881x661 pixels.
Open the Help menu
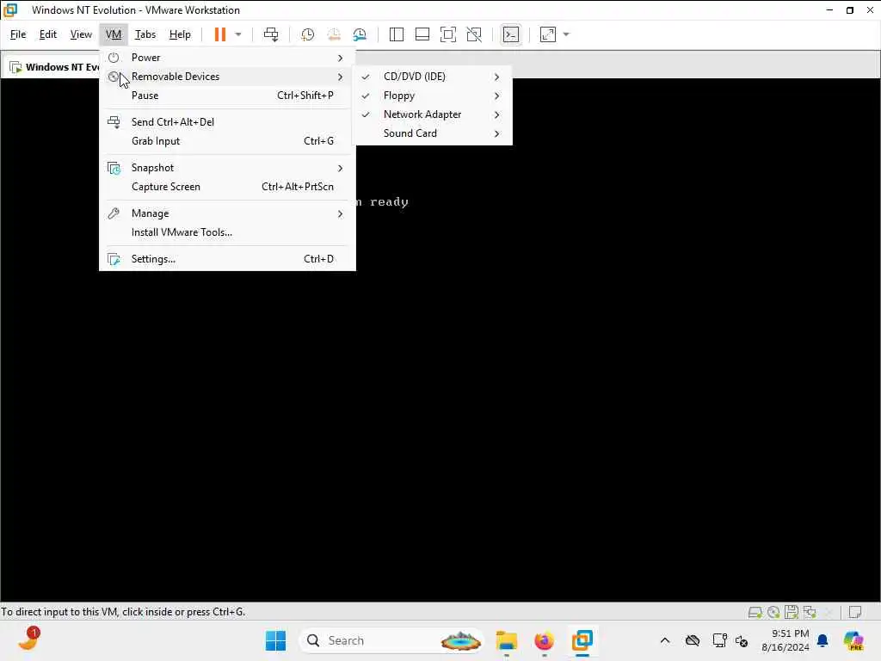pyautogui.click(x=180, y=34)
